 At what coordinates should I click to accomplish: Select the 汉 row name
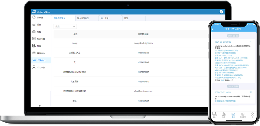point(74,62)
